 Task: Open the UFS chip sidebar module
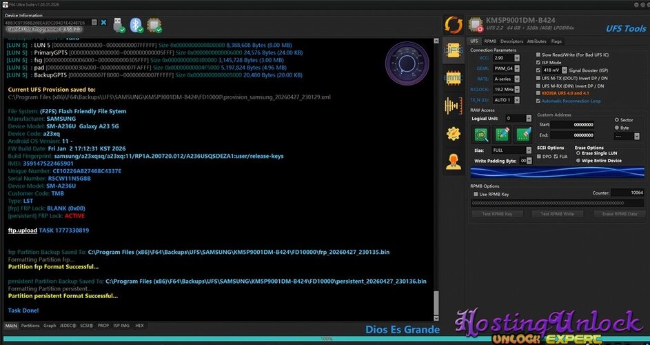click(x=454, y=50)
